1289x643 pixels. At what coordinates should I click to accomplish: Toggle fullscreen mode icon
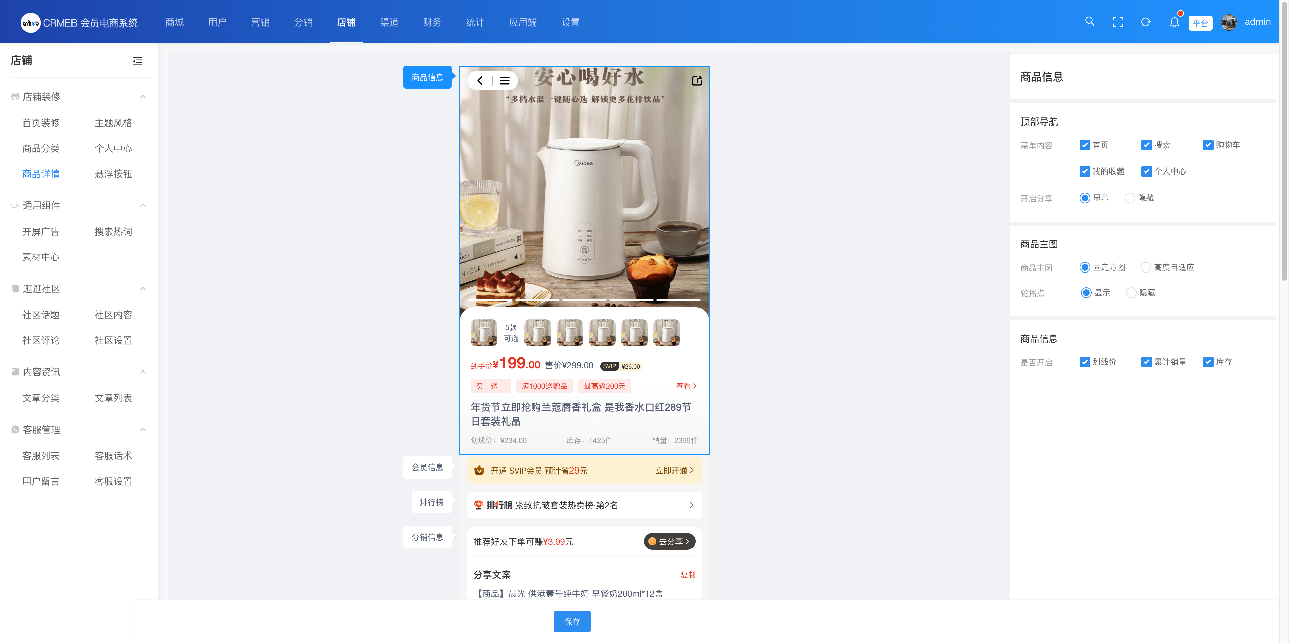pos(1117,22)
